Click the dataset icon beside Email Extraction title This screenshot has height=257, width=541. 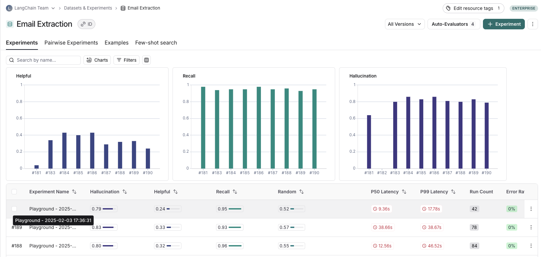tap(10, 24)
